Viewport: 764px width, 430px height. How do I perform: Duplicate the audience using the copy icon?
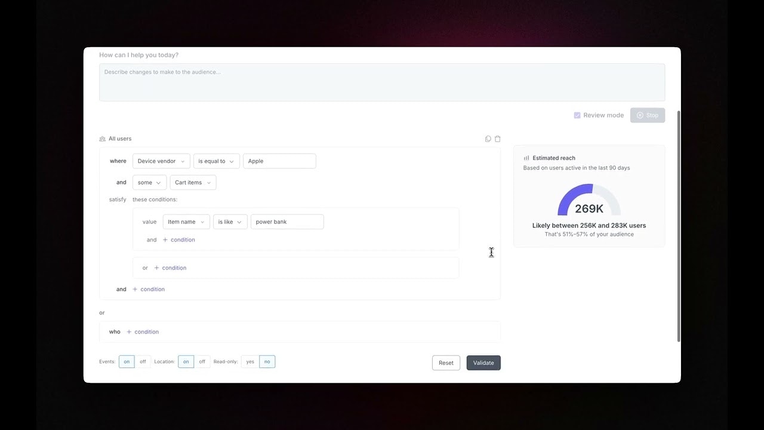click(x=488, y=138)
